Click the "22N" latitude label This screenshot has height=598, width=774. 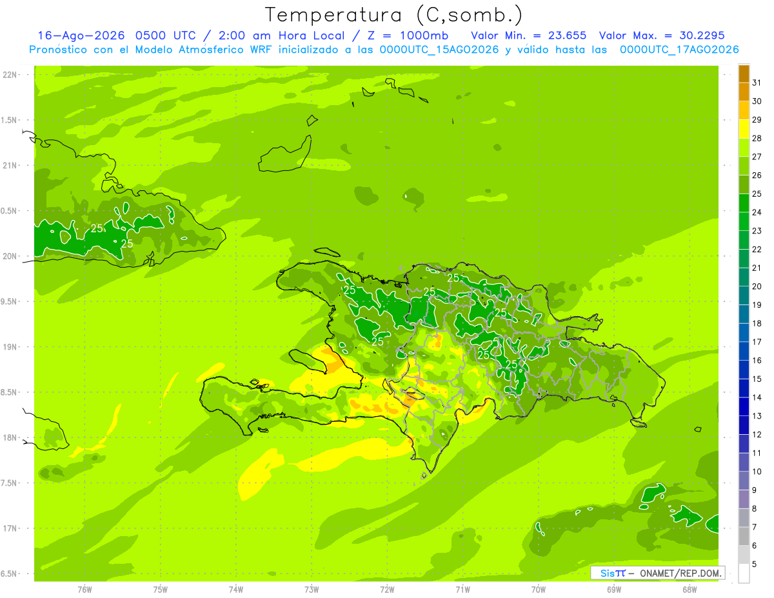point(10,75)
